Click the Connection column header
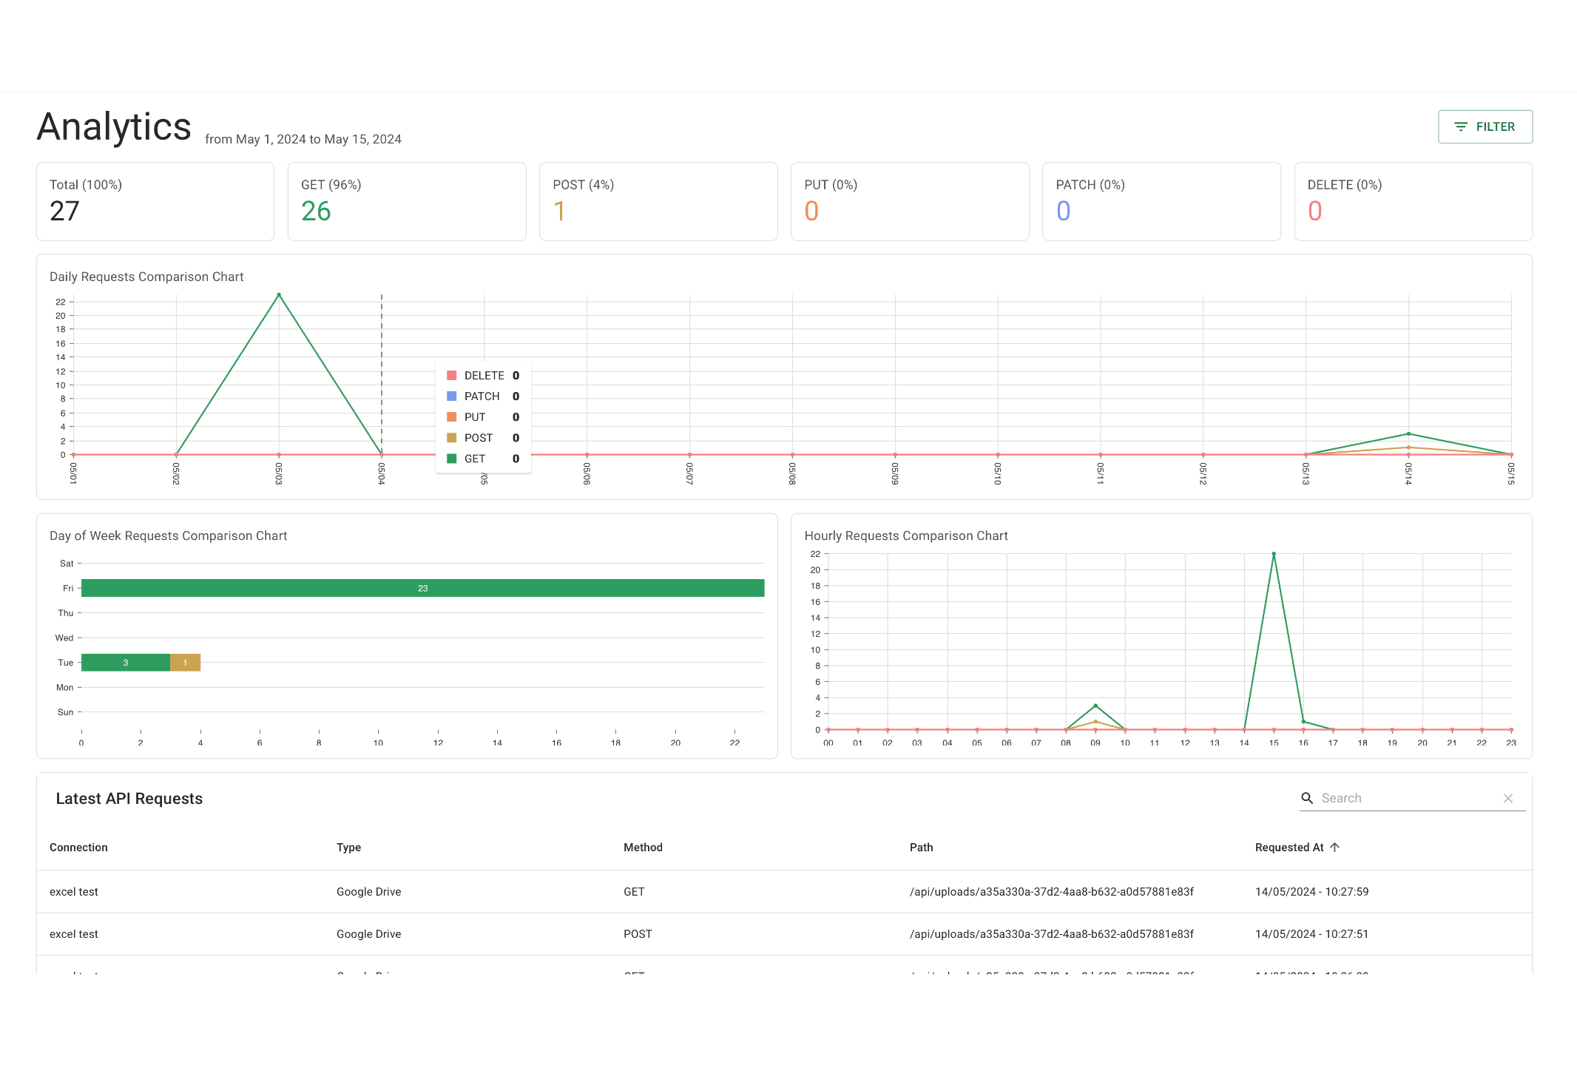The height and width of the screenshot is (1065, 1577). point(78,847)
